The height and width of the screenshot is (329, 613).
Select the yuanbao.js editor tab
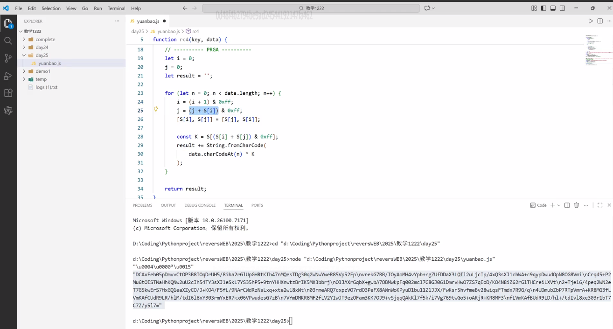147,21
